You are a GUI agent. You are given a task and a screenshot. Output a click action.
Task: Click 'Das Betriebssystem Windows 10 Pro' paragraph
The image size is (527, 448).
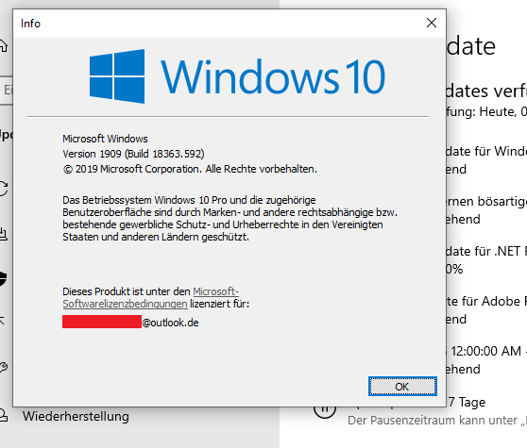229,219
